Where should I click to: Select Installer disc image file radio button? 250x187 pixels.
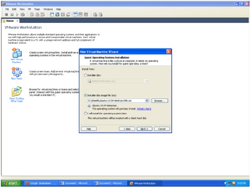pyautogui.click(x=86, y=95)
